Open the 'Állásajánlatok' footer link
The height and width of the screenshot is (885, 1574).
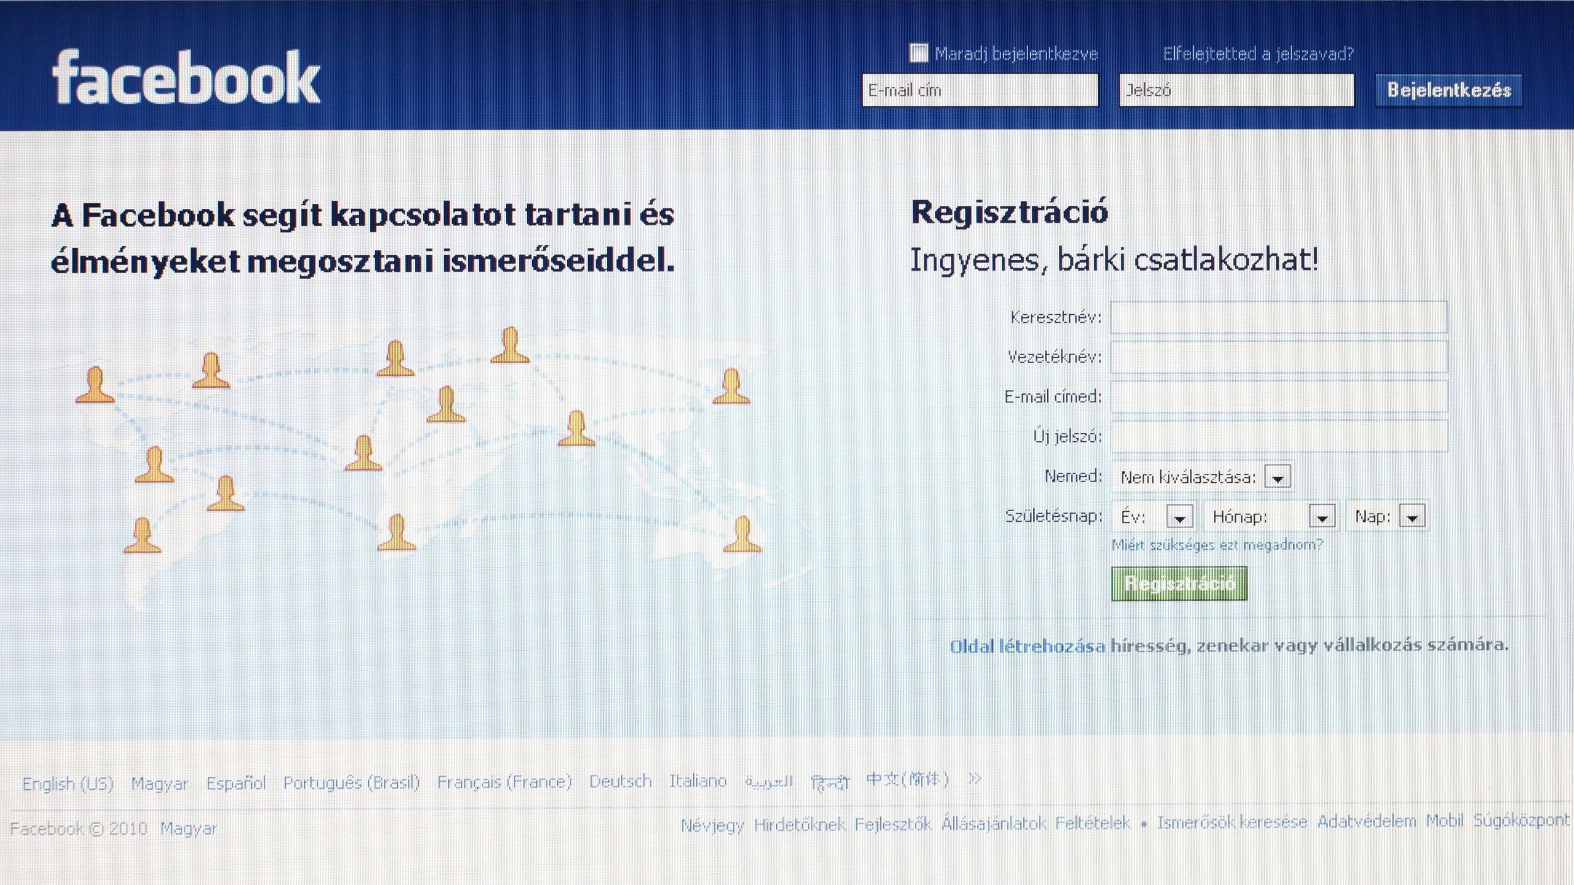(x=994, y=823)
